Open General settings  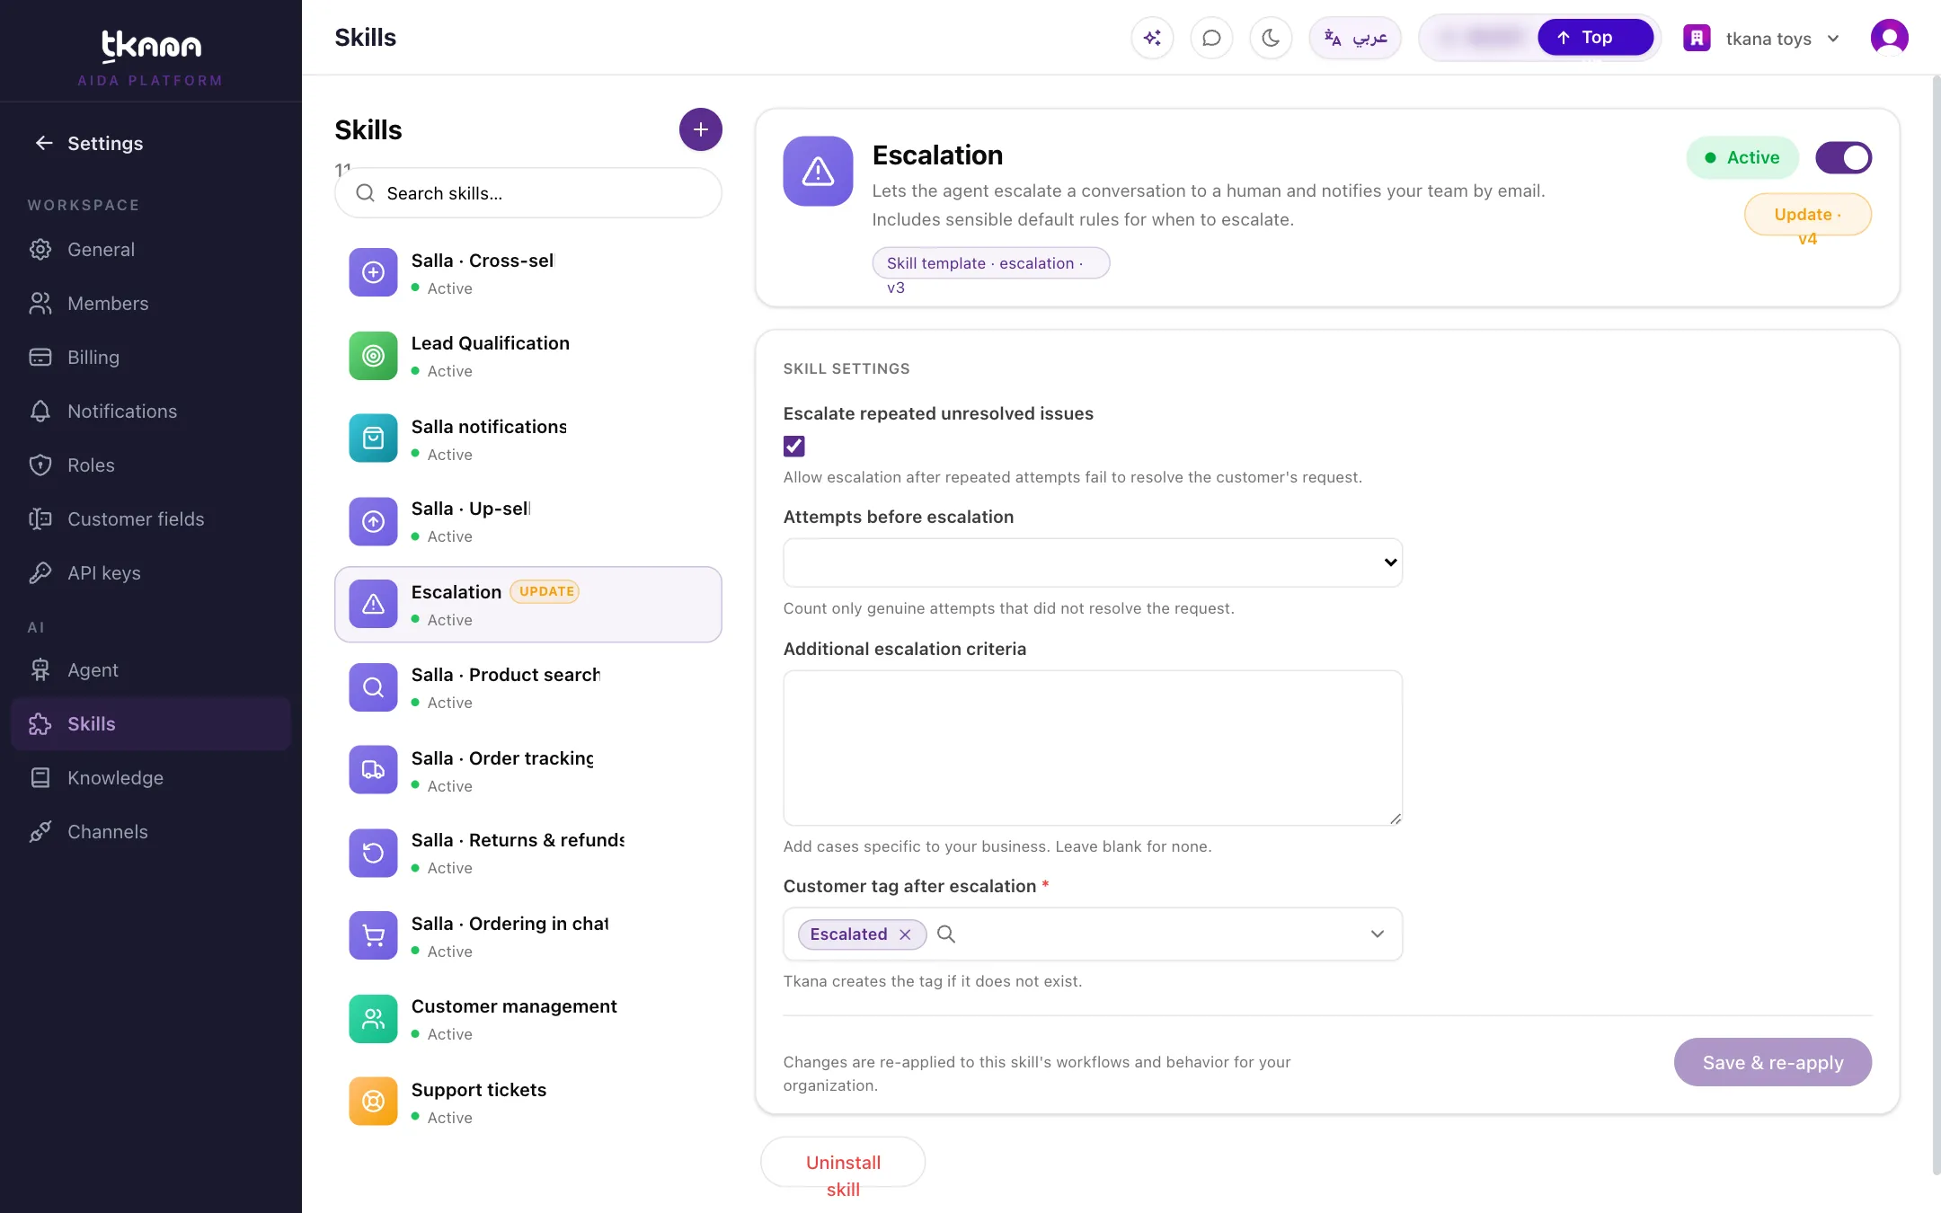click(x=151, y=250)
